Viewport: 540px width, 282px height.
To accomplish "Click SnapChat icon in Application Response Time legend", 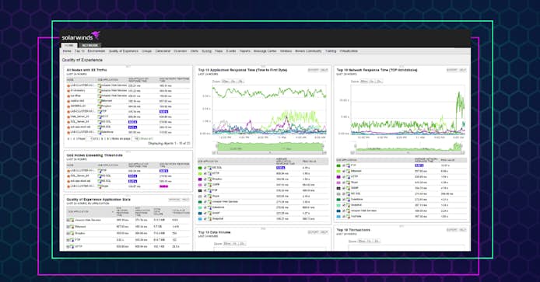I will [x=209, y=219].
